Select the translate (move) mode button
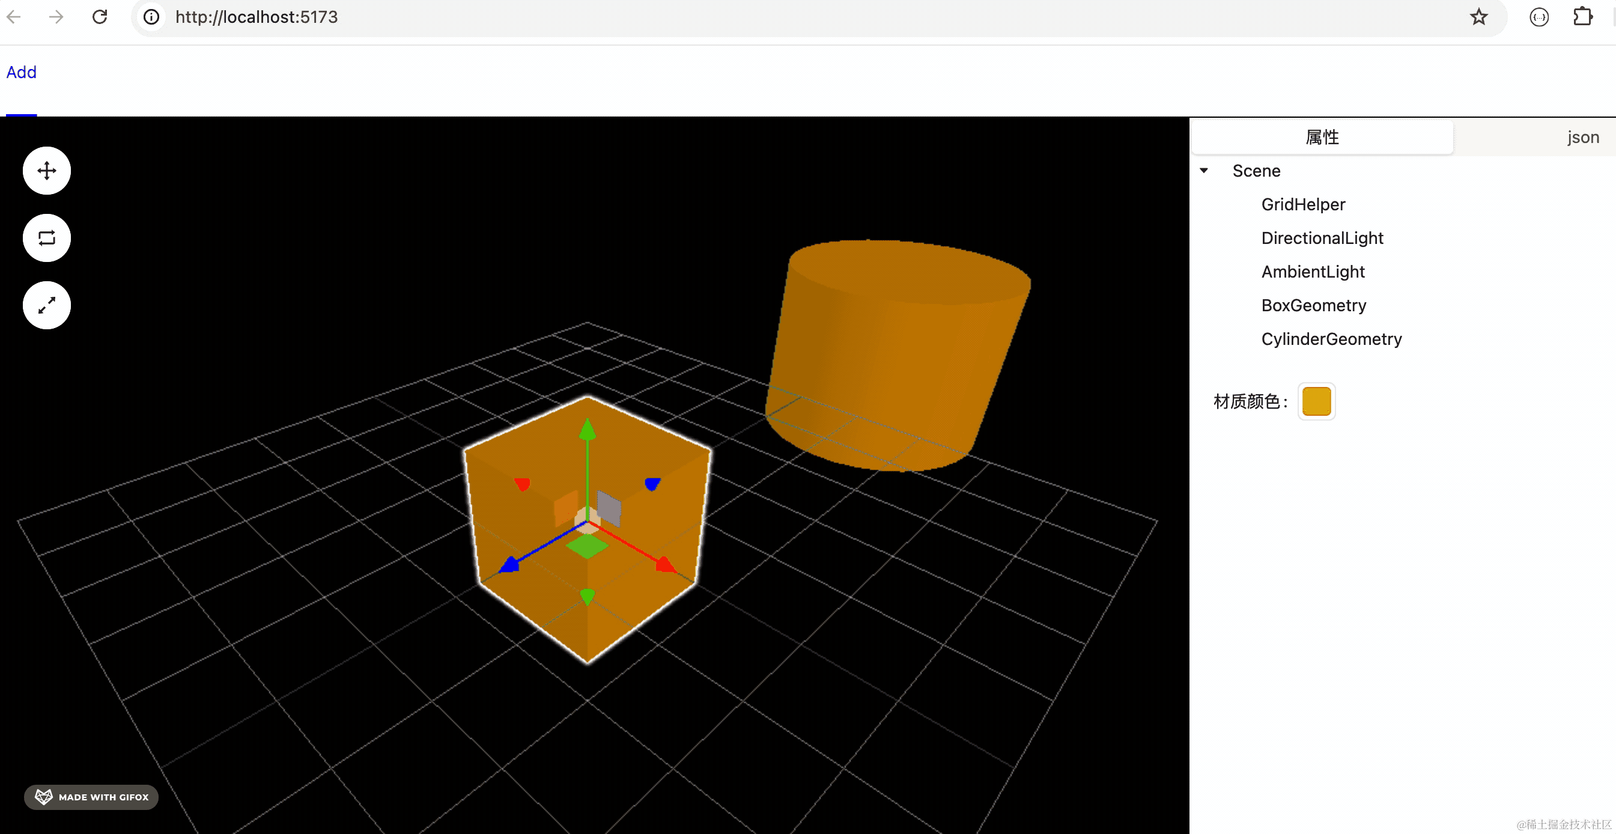Screen dimensions: 1616x834 (x=46, y=171)
